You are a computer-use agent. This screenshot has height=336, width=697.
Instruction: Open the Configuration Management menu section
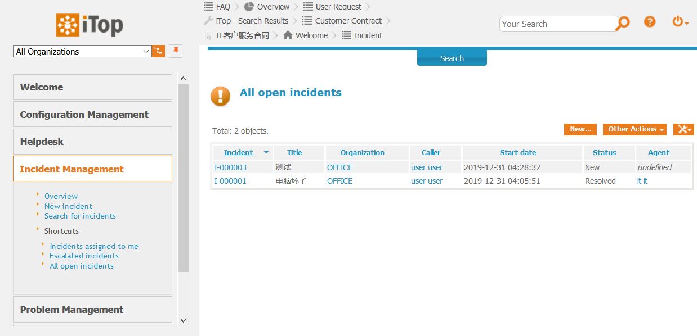point(92,114)
